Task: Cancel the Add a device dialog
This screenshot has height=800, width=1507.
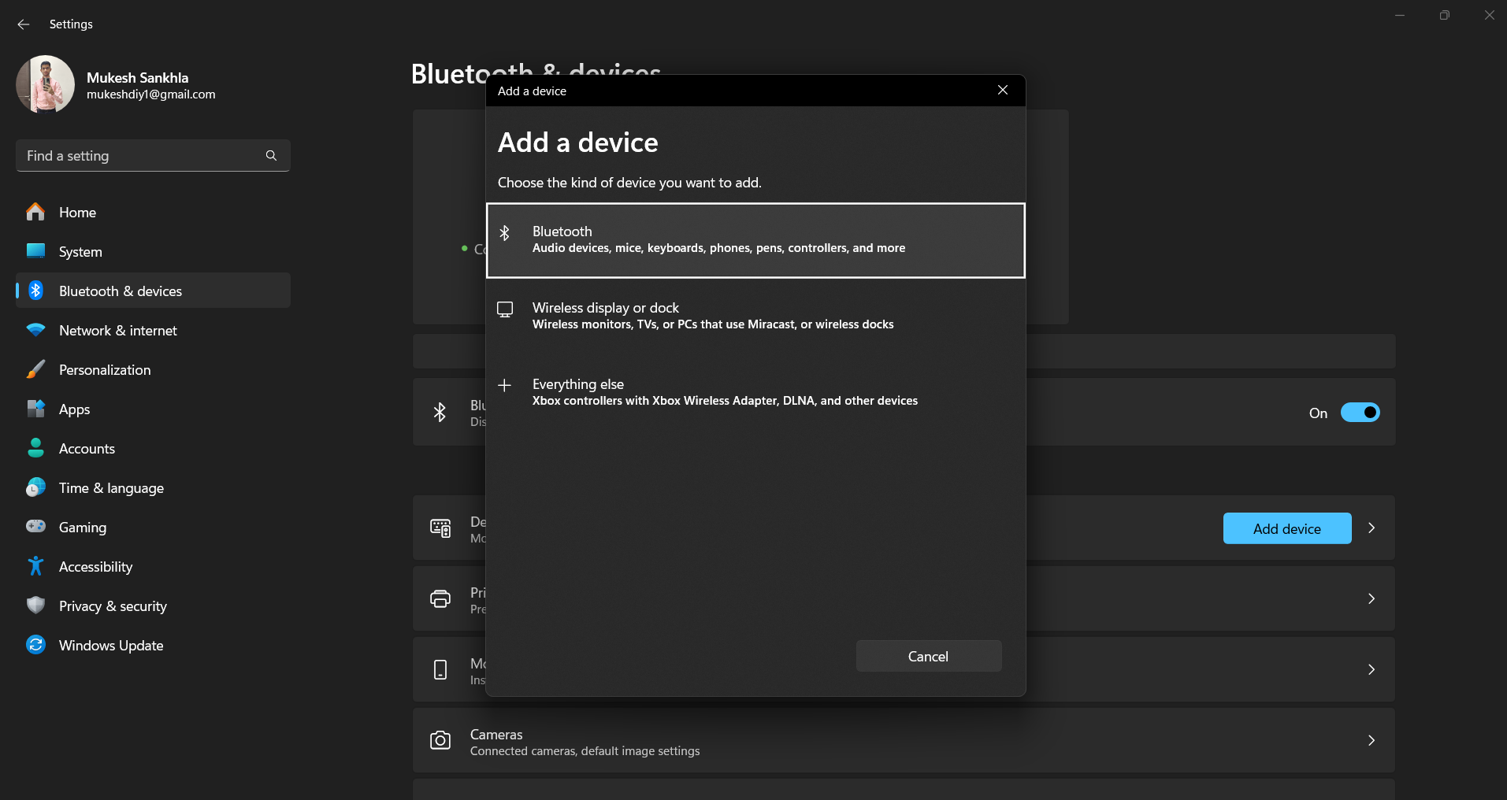Action: 929,656
